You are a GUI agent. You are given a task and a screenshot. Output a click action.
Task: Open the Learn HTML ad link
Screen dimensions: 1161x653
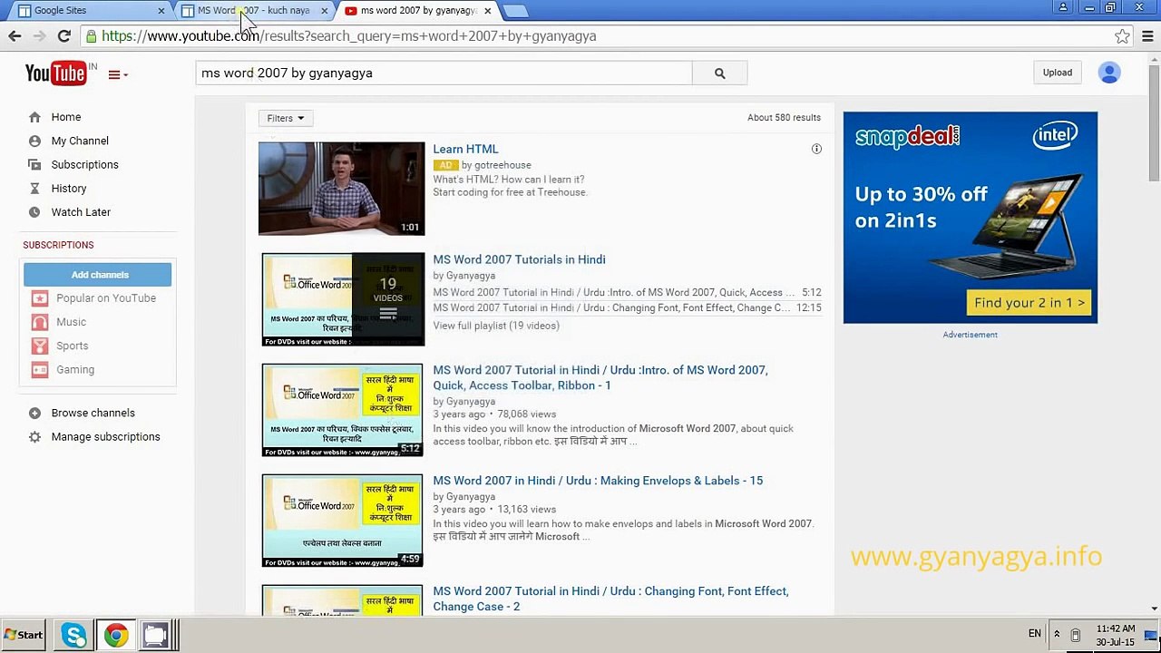tap(465, 149)
